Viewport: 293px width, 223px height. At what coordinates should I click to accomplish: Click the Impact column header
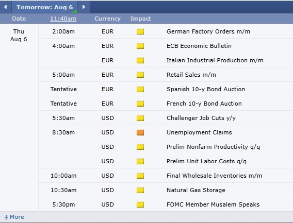(141, 19)
